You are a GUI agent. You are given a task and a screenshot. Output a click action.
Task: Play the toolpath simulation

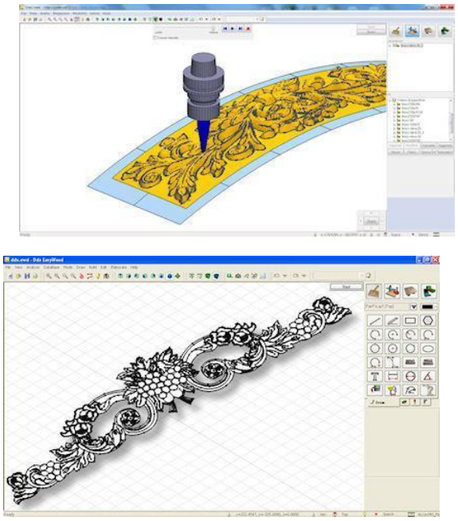233,29
